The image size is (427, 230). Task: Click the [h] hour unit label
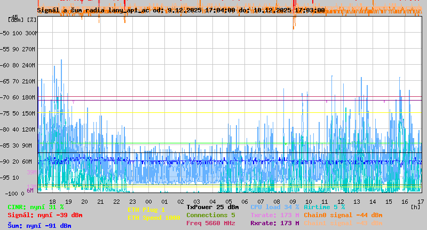coord(415,207)
